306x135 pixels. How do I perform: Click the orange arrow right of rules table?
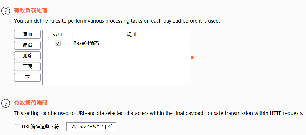(193, 58)
